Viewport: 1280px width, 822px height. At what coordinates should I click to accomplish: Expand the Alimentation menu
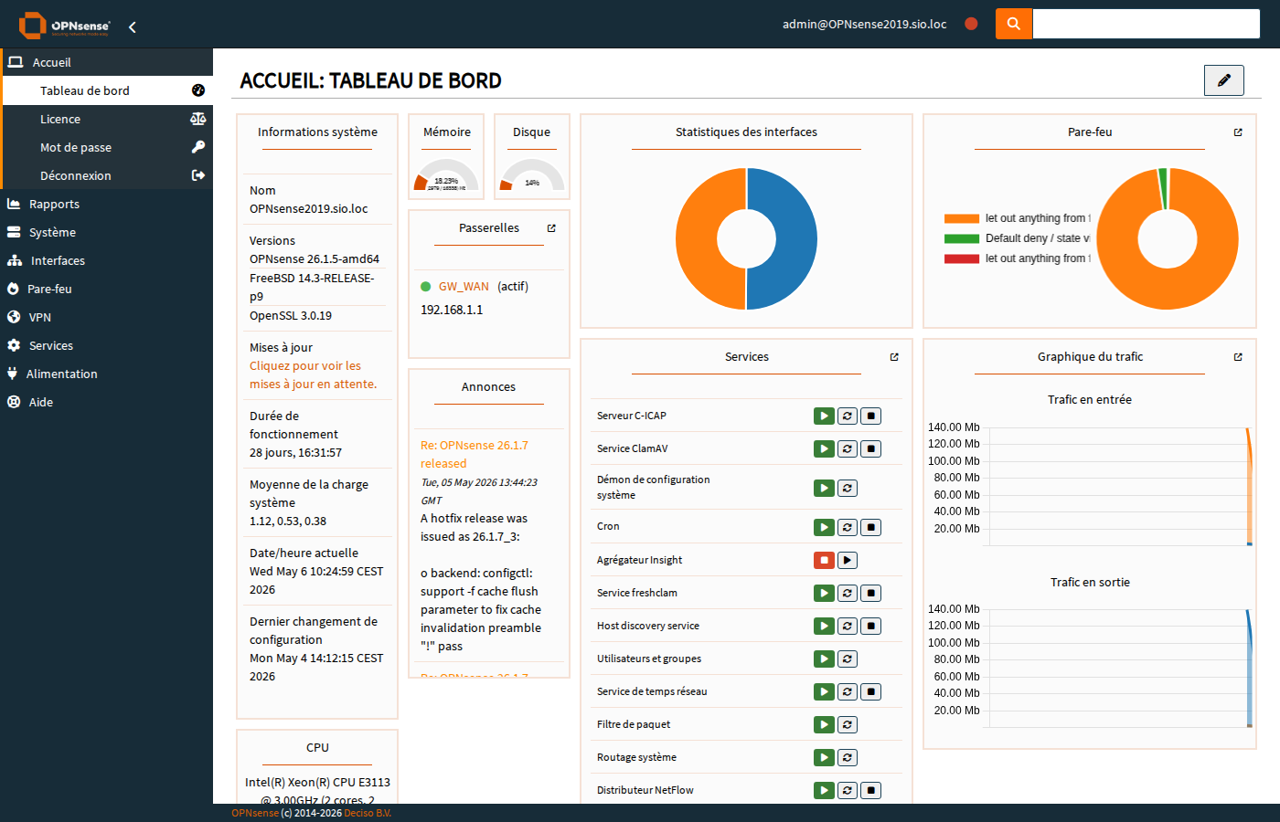(x=106, y=374)
